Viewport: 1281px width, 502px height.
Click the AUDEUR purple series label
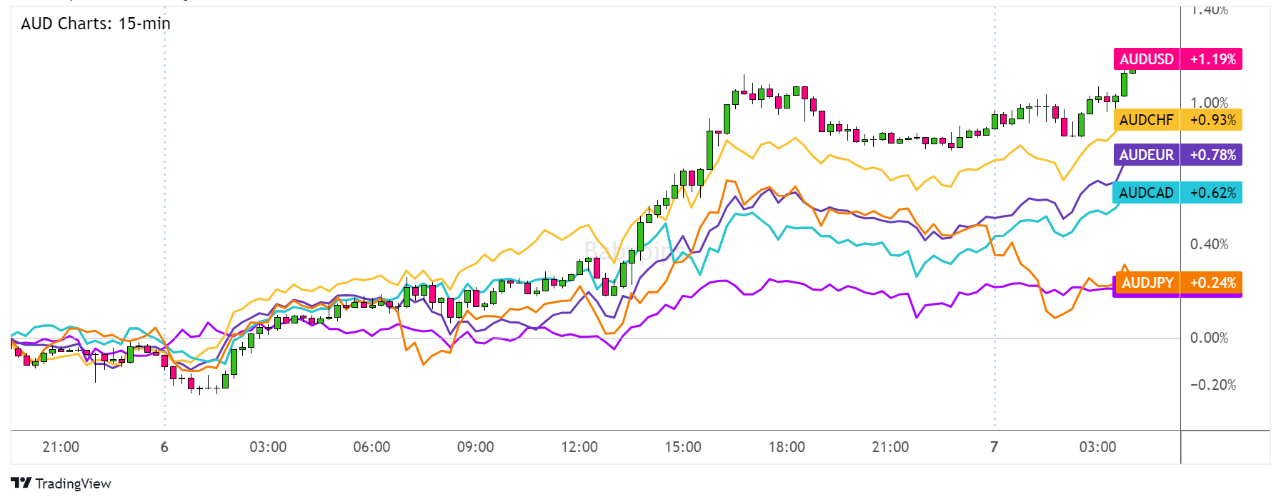coord(1146,155)
